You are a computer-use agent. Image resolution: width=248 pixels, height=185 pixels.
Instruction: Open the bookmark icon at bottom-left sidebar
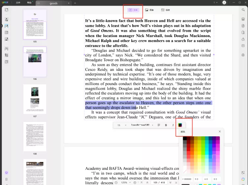6,179
